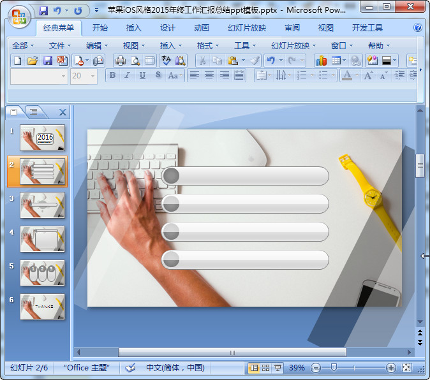
Task: Insert a table with the grid icon
Action: 336,61
